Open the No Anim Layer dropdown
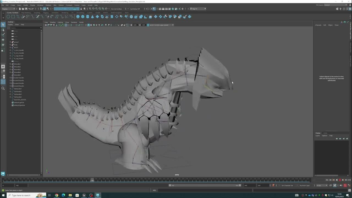Viewport: 352px width, 198px height. pyautogui.click(x=305, y=185)
